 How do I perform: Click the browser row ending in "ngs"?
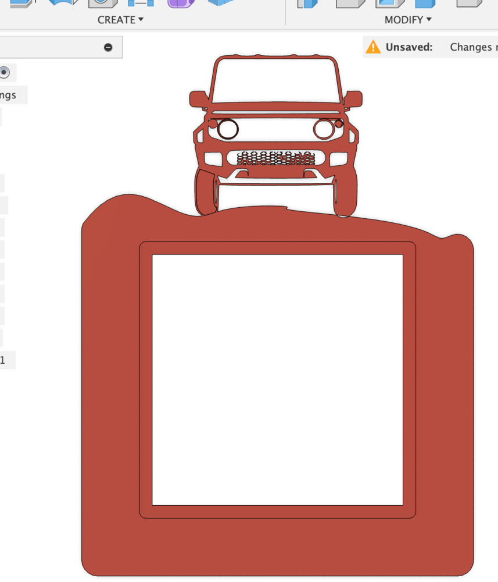(9, 95)
